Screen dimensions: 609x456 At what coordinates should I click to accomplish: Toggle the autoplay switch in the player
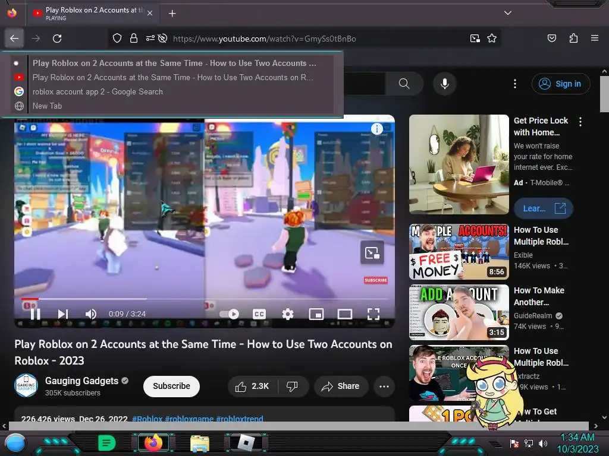click(x=230, y=313)
